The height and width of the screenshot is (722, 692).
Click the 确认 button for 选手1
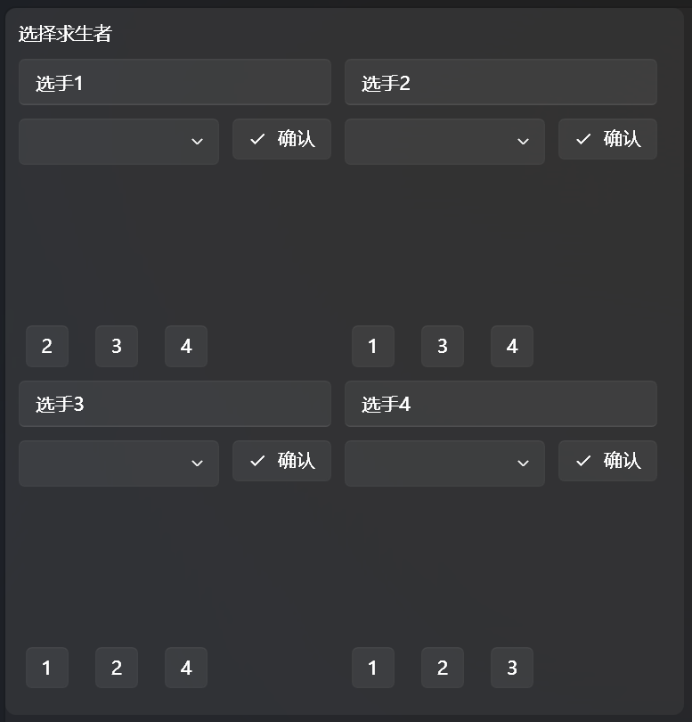coord(281,138)
